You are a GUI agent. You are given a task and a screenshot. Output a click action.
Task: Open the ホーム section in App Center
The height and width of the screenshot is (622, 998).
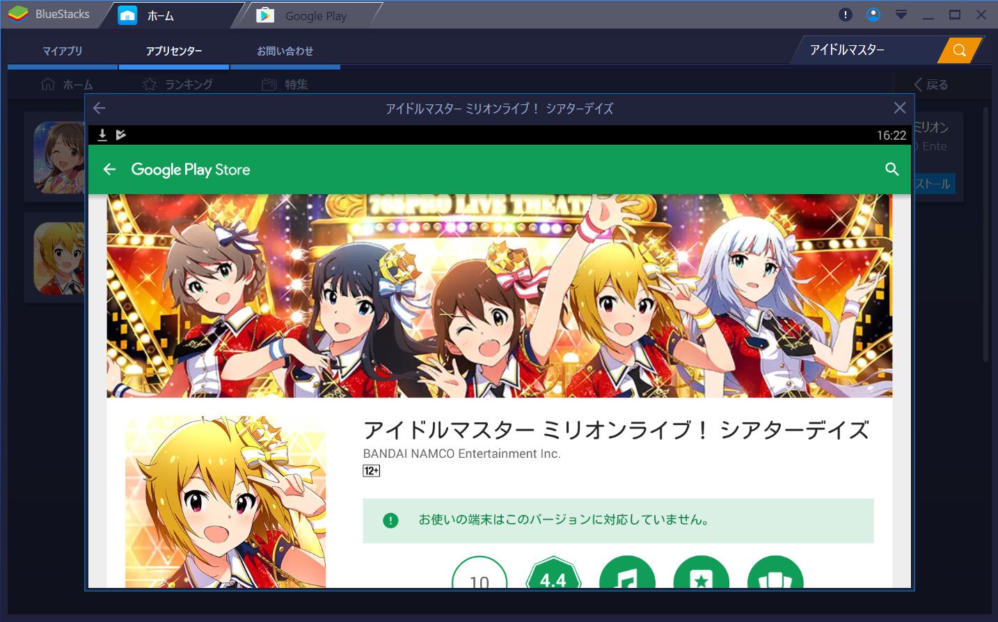point(68,84)
